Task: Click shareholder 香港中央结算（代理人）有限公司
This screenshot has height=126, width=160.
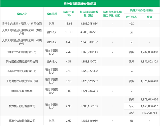Action: (x=22, y=24)
